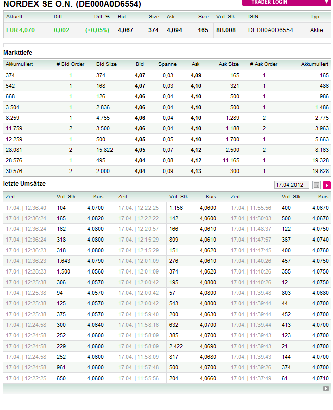Click the # Bid Order column header
This screenshot has width=333, height=410.
(x=70, y=64)
